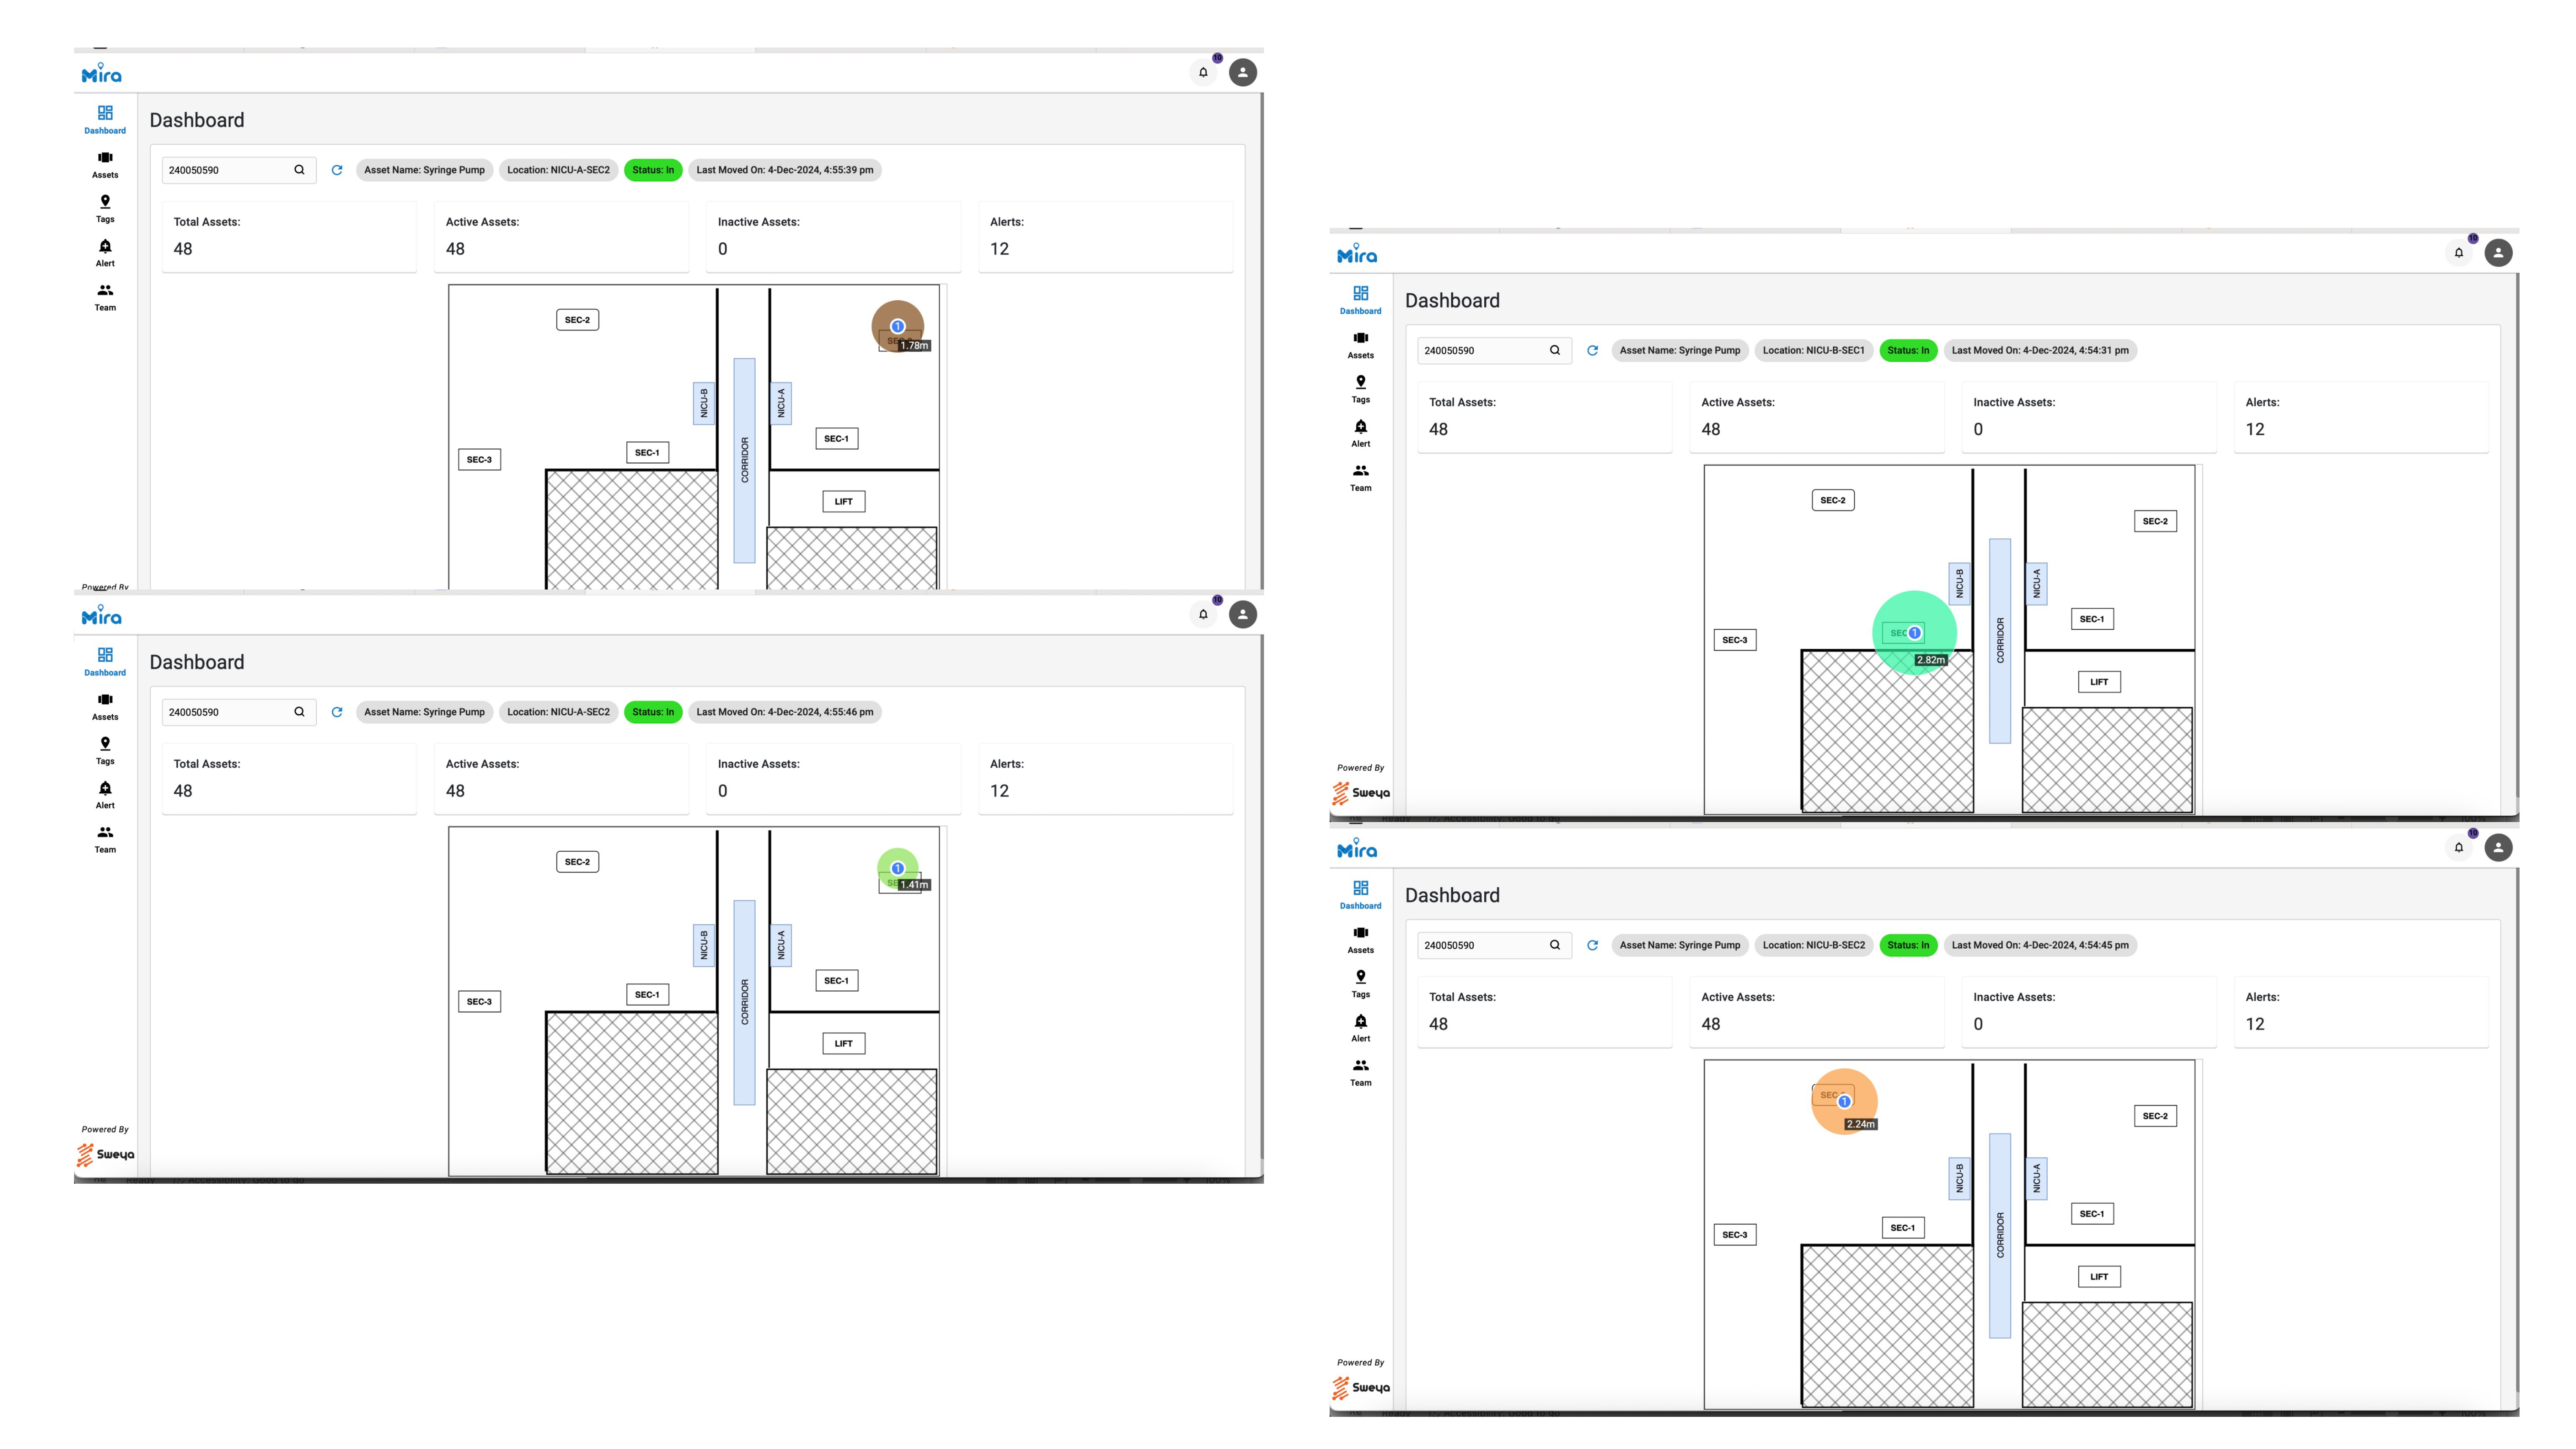Image resolution: width=2576 pixels, height=1449 pixels.
Task: Click 'Status: In' green chip in NICU-B-SEC1 window
Action: pos(1908,350)
